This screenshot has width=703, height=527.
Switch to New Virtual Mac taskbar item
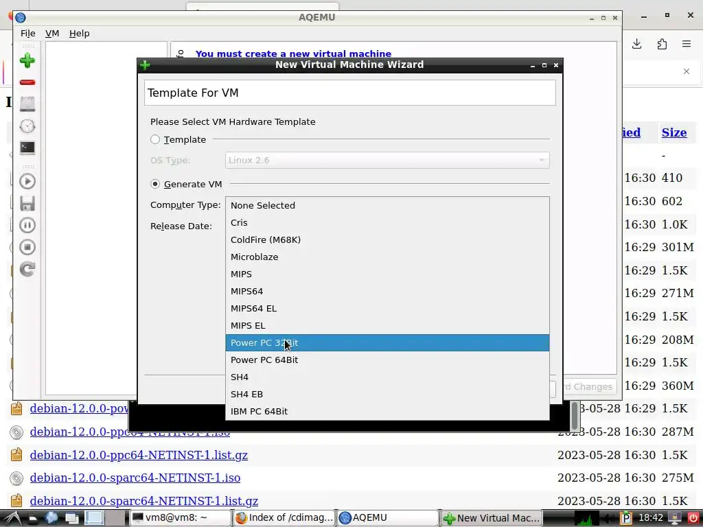492,518
